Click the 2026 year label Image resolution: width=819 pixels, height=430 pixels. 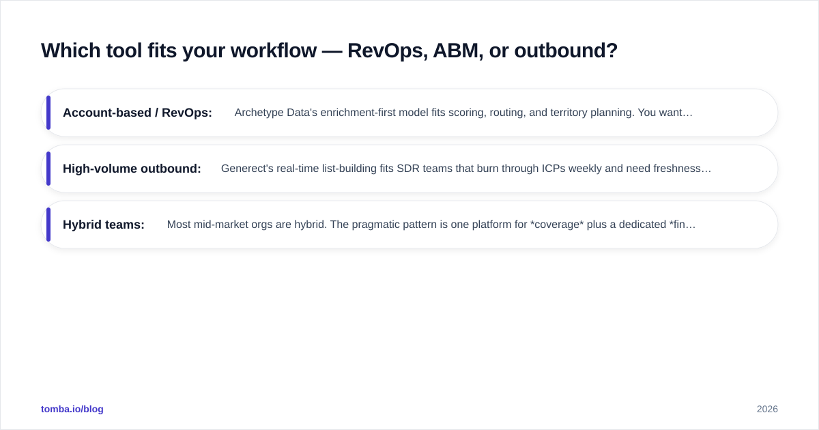[x=767, y=409]
